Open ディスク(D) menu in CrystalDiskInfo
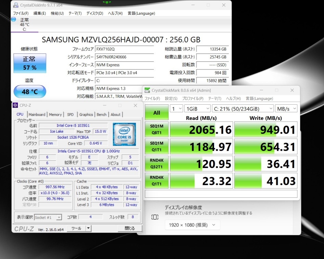324x259 pixels. coord(95,13)
